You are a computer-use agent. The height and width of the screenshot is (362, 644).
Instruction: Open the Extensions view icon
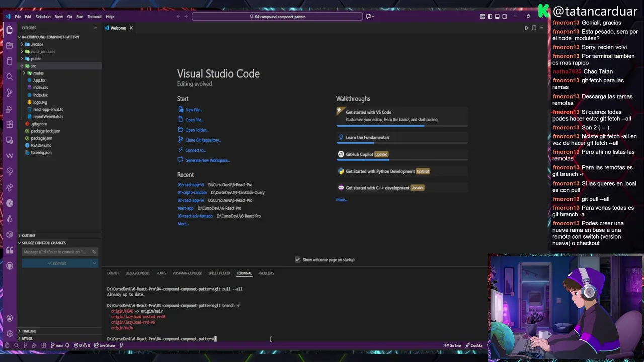(9, 124)
